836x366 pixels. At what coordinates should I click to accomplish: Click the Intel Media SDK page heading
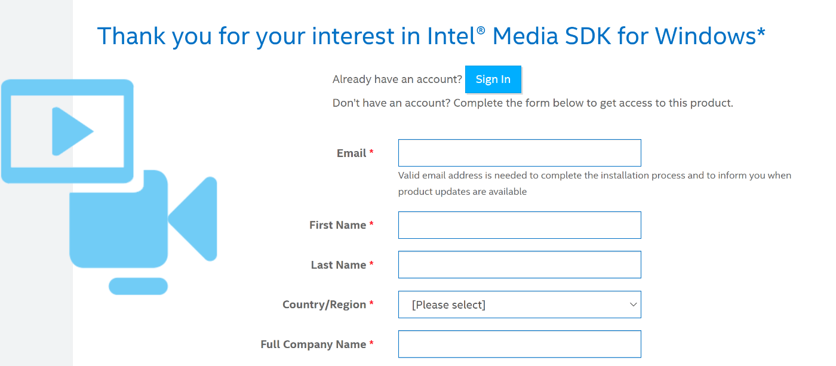tap(431, 36)
